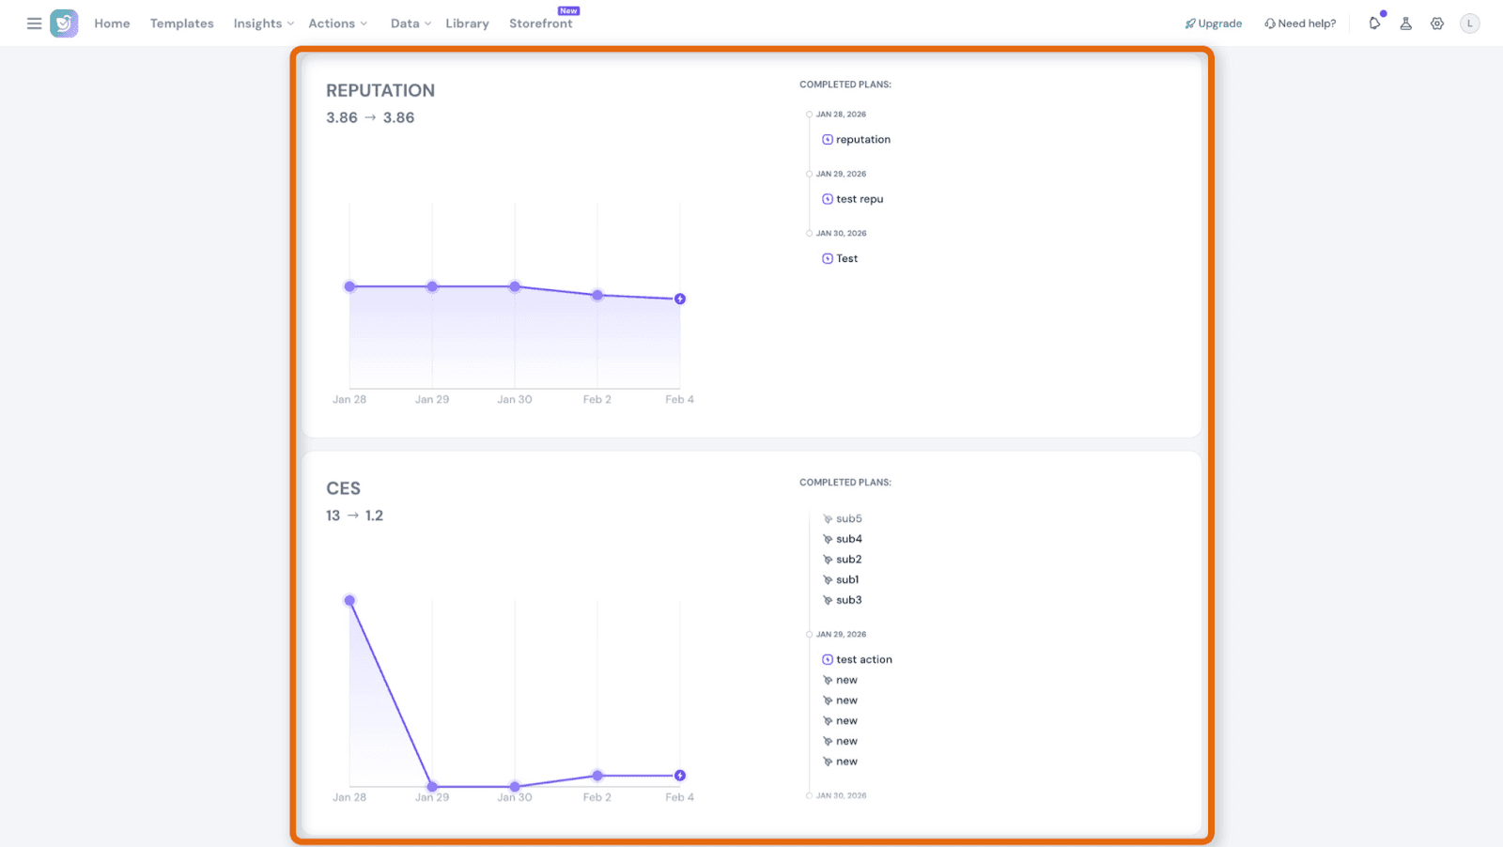Select the Jan 28 point on CES chart
1503x847 pixels.
(349, 601)
